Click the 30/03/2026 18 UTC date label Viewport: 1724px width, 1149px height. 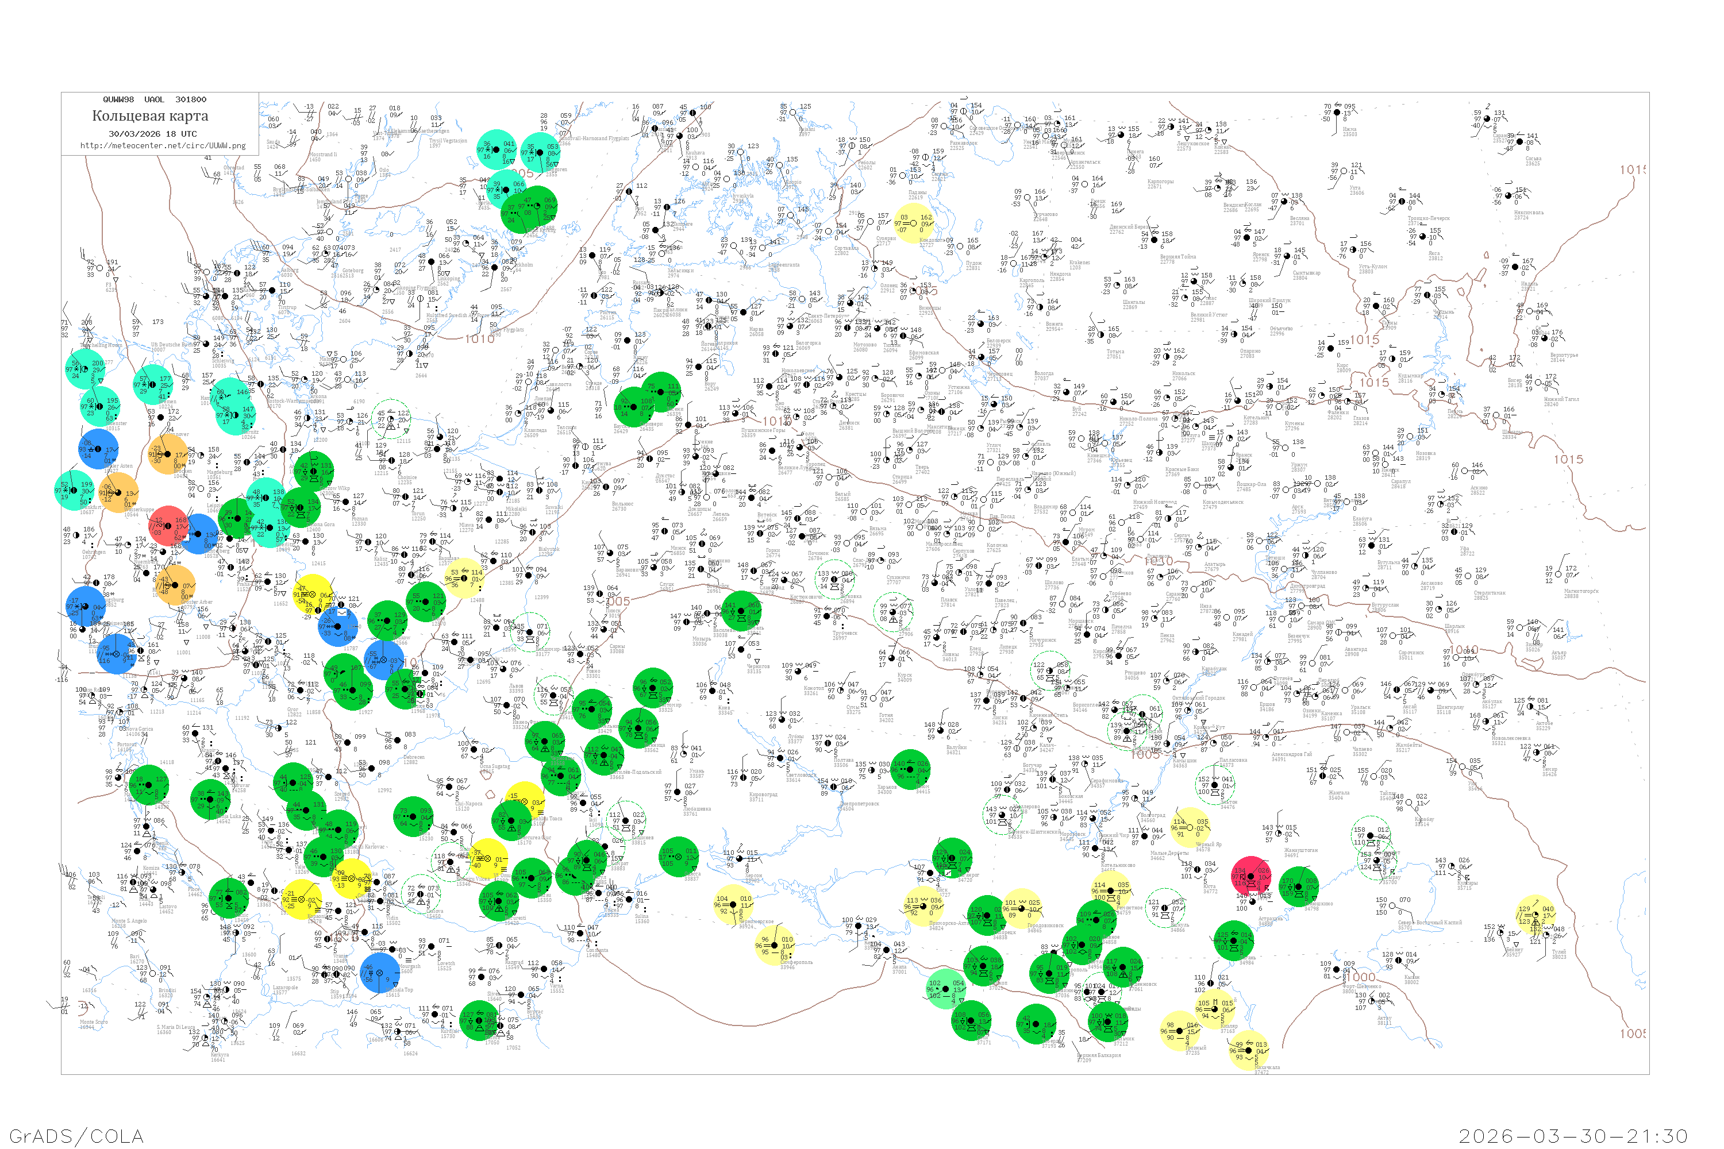click(x=152, y=133)
